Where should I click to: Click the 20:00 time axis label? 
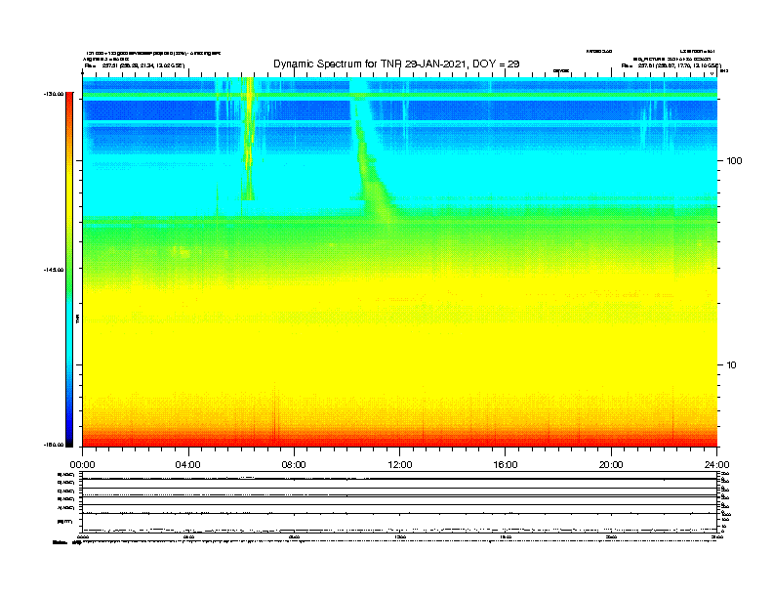611,465
